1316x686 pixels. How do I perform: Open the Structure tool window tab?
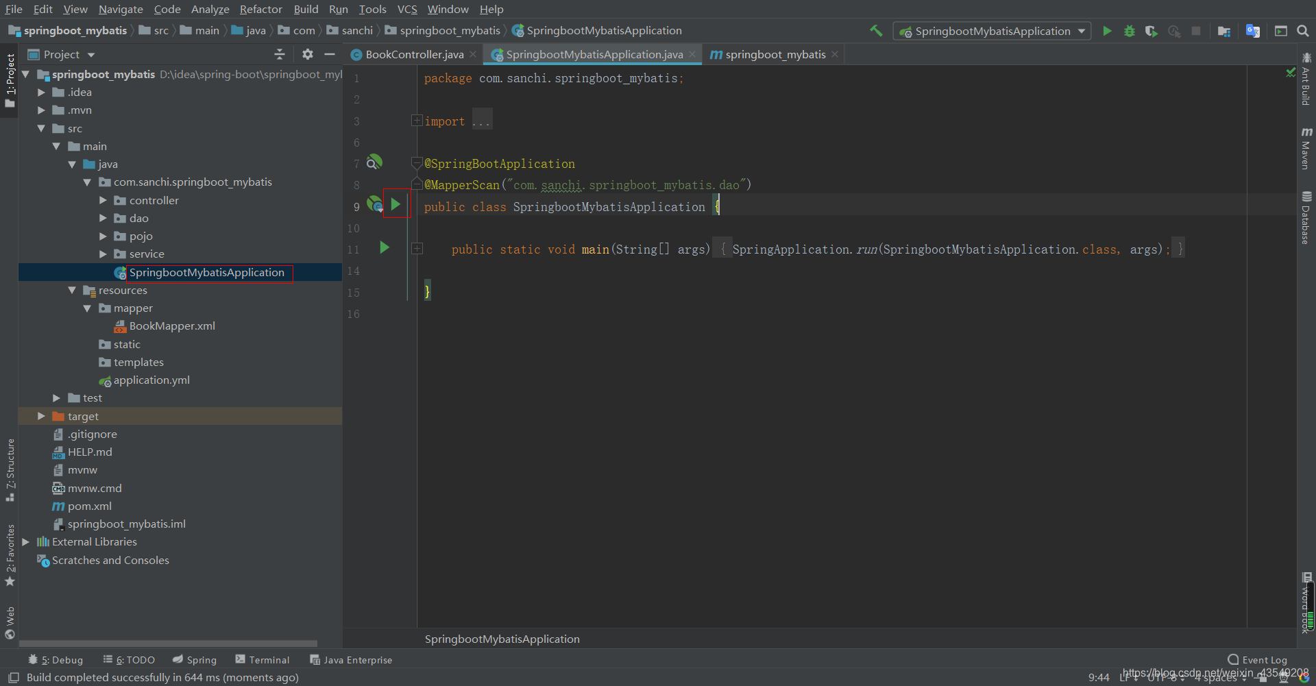(10, 470)
